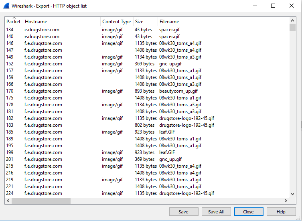Sort by the Content Type column header

(x=117, y=22)
